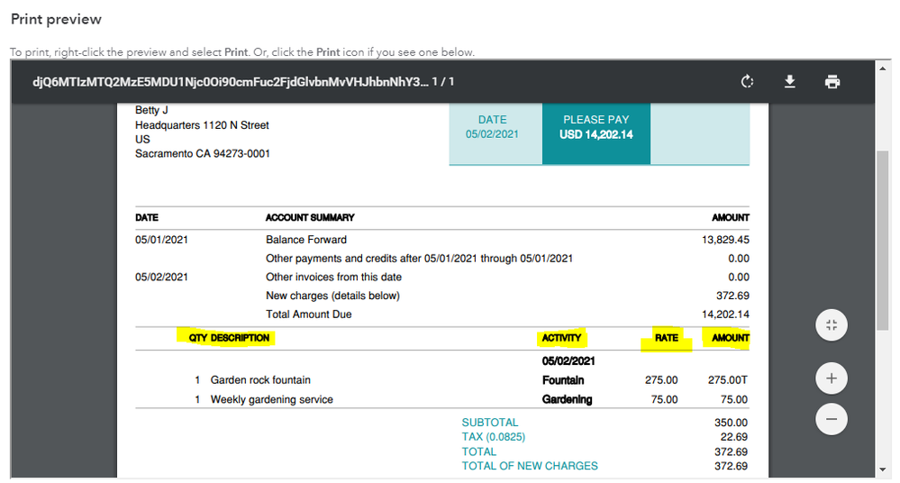The width and height of the screenshot is (900, 483).
Task: Click the page number indicator 1 / 1
Action: pyautogui.click(x=443, y=82)
